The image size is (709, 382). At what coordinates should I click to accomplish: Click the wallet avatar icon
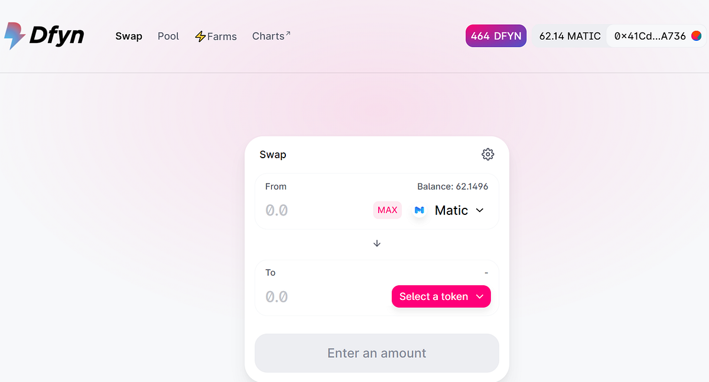point(697,36)
